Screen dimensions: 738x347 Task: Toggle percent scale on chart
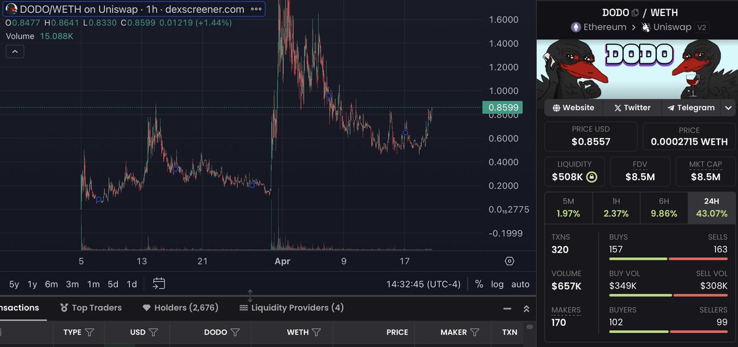[479, 284]
